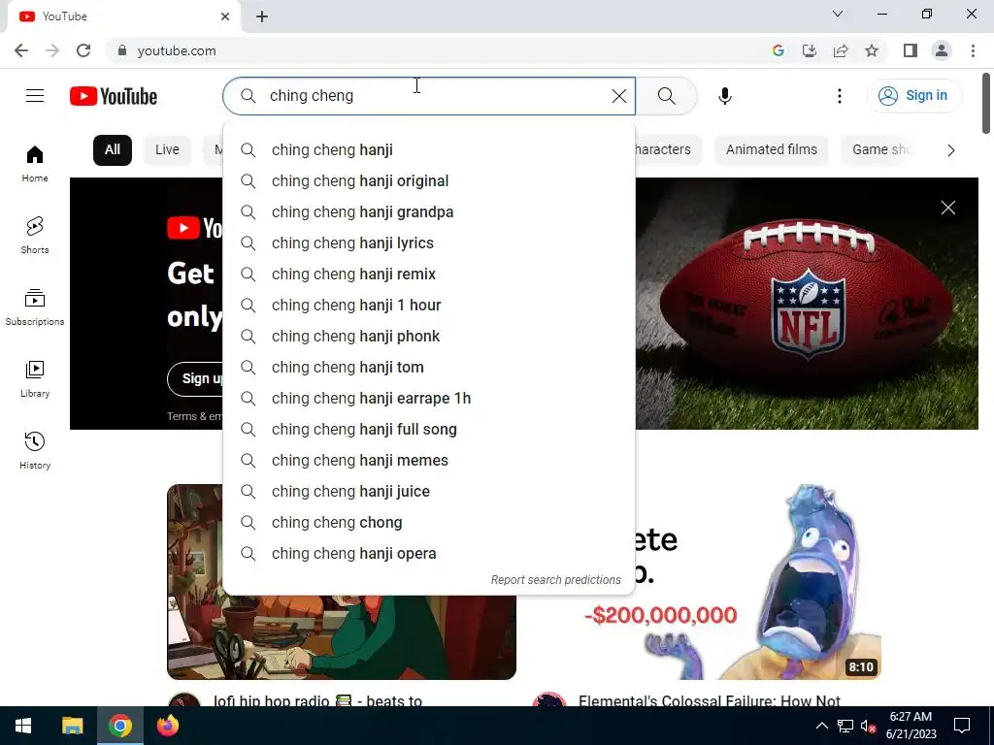Click Report search predictions link

point(556,580)
